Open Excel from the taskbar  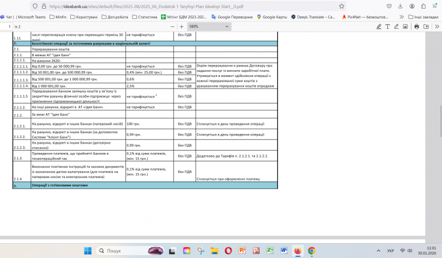(x=270, y=251)
